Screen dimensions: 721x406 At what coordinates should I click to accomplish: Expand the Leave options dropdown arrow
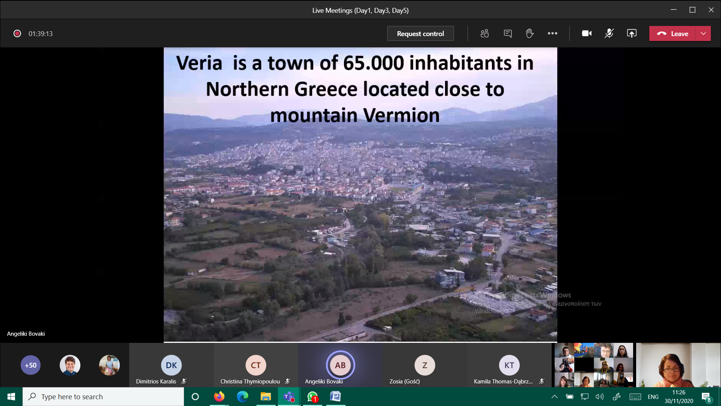pos(703,33)
